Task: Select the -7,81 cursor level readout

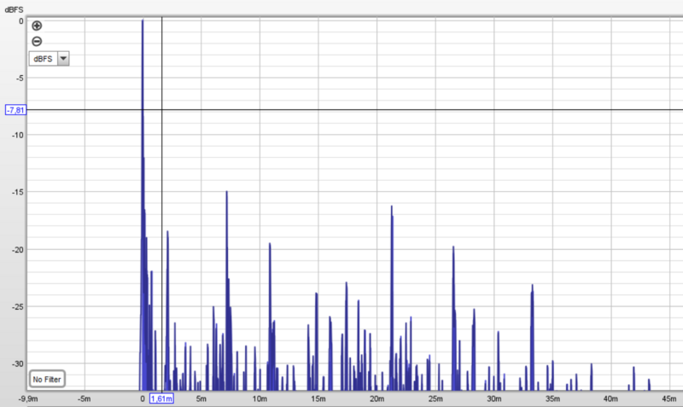Action: pyautogui.click(x=16, y=110)
